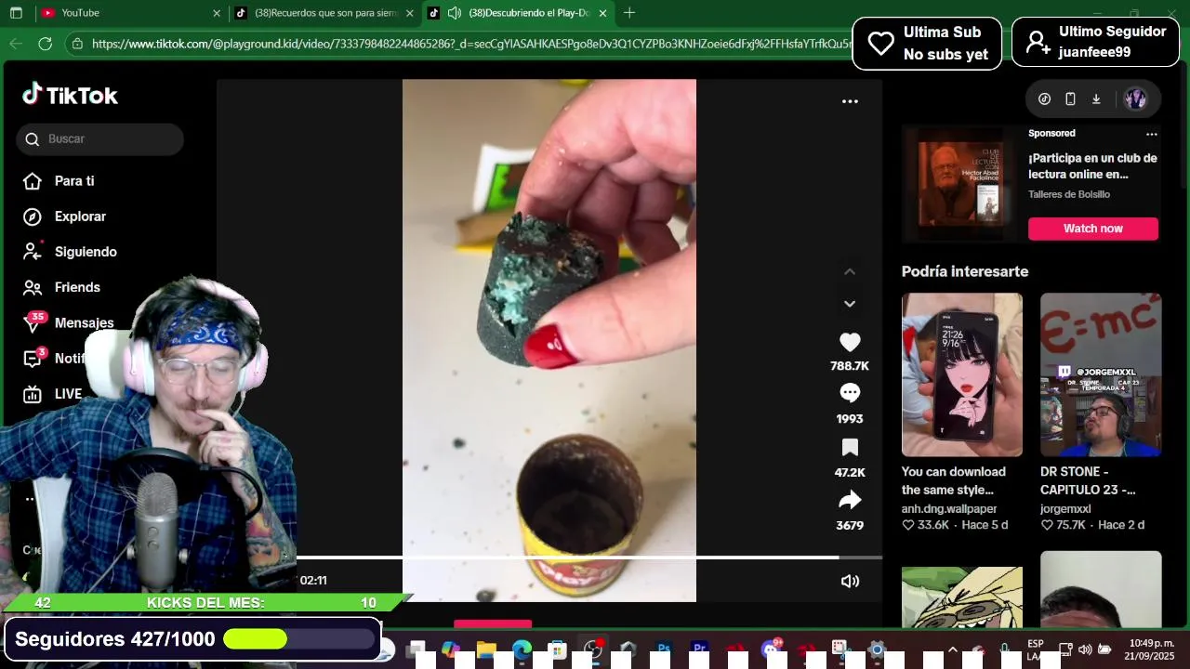Screen dimensions: 1190x669
Task: Close the Descubriendo el Play-Doh tab
Action: click(602, 13)
